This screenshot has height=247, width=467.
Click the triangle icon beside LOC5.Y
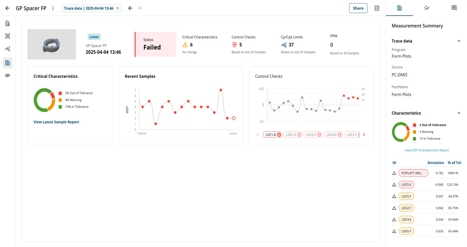(394, 197)
